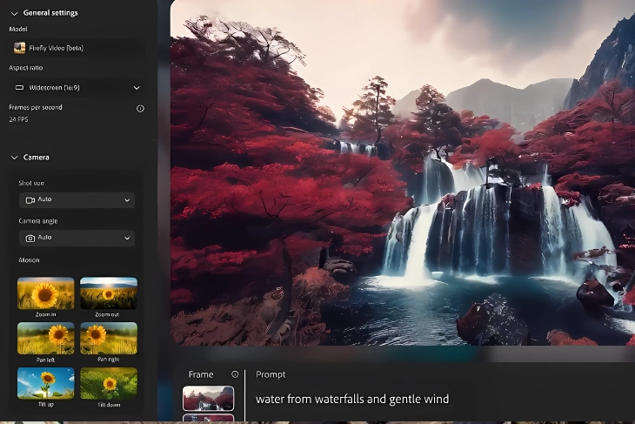Click the generated waterfall video preview
The width and height of the screenshot is (635, 424).
pos(402,174)
